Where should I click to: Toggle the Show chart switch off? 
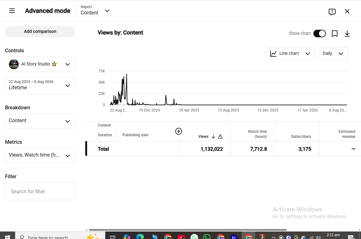[320, 34]
